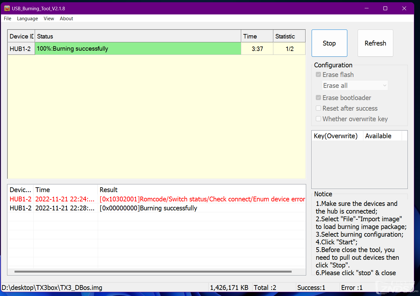The width and height of the screenshot is (420, 296).
Task: Click the log list horizontal scrollbar
Action: 153,272
